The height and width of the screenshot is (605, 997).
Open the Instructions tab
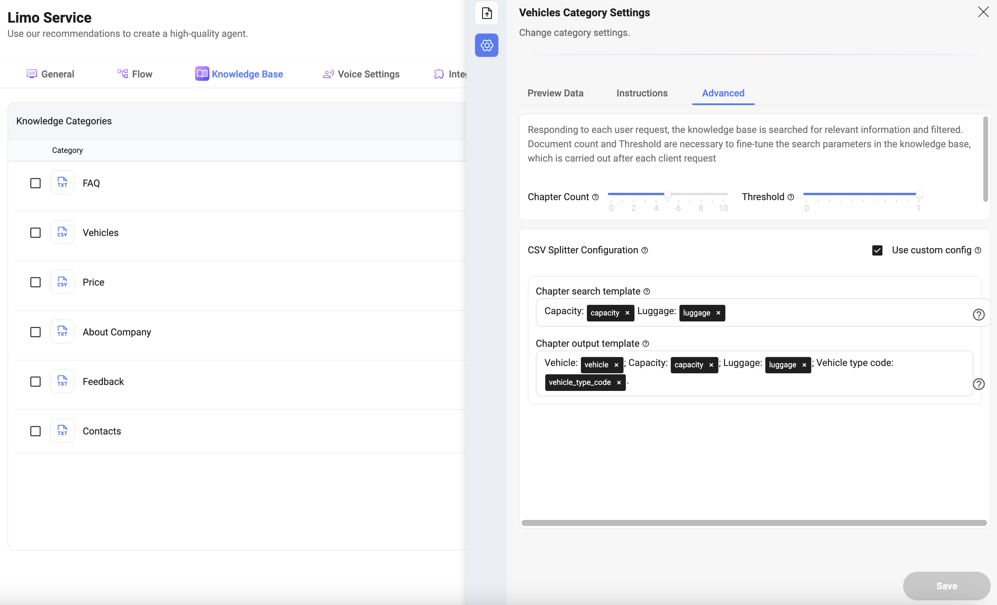click(642, 93)
